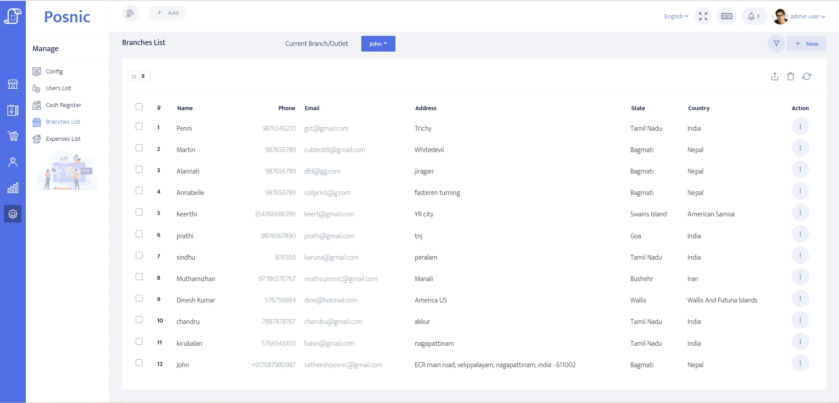The image size is (839, 403).
Task: Go to Cash Register menu item
Action: click(x=63, y=105)
